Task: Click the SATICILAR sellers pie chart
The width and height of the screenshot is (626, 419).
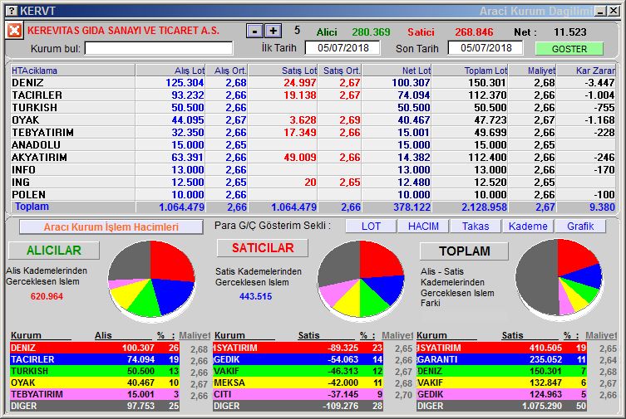Action: (x=361, y=280)
